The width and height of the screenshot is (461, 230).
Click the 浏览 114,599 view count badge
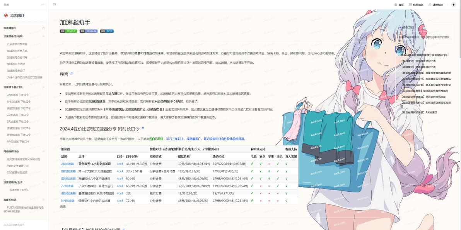(107, 31)
